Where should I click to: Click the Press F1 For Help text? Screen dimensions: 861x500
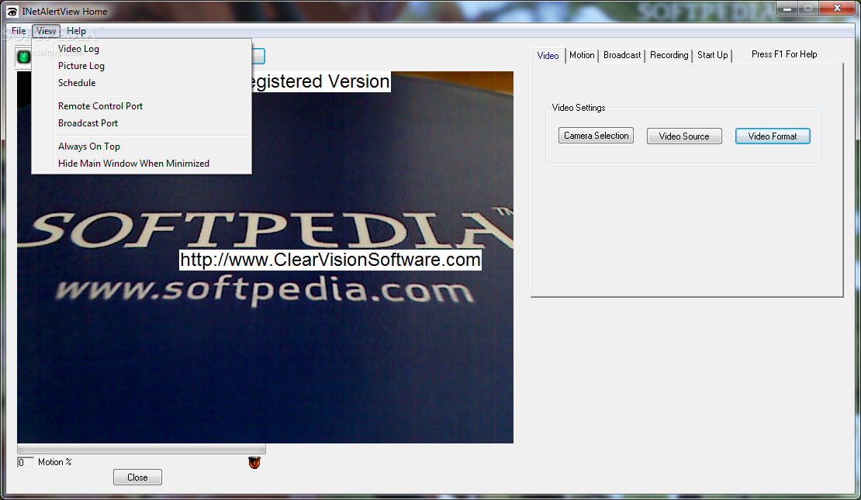[784, 54]
